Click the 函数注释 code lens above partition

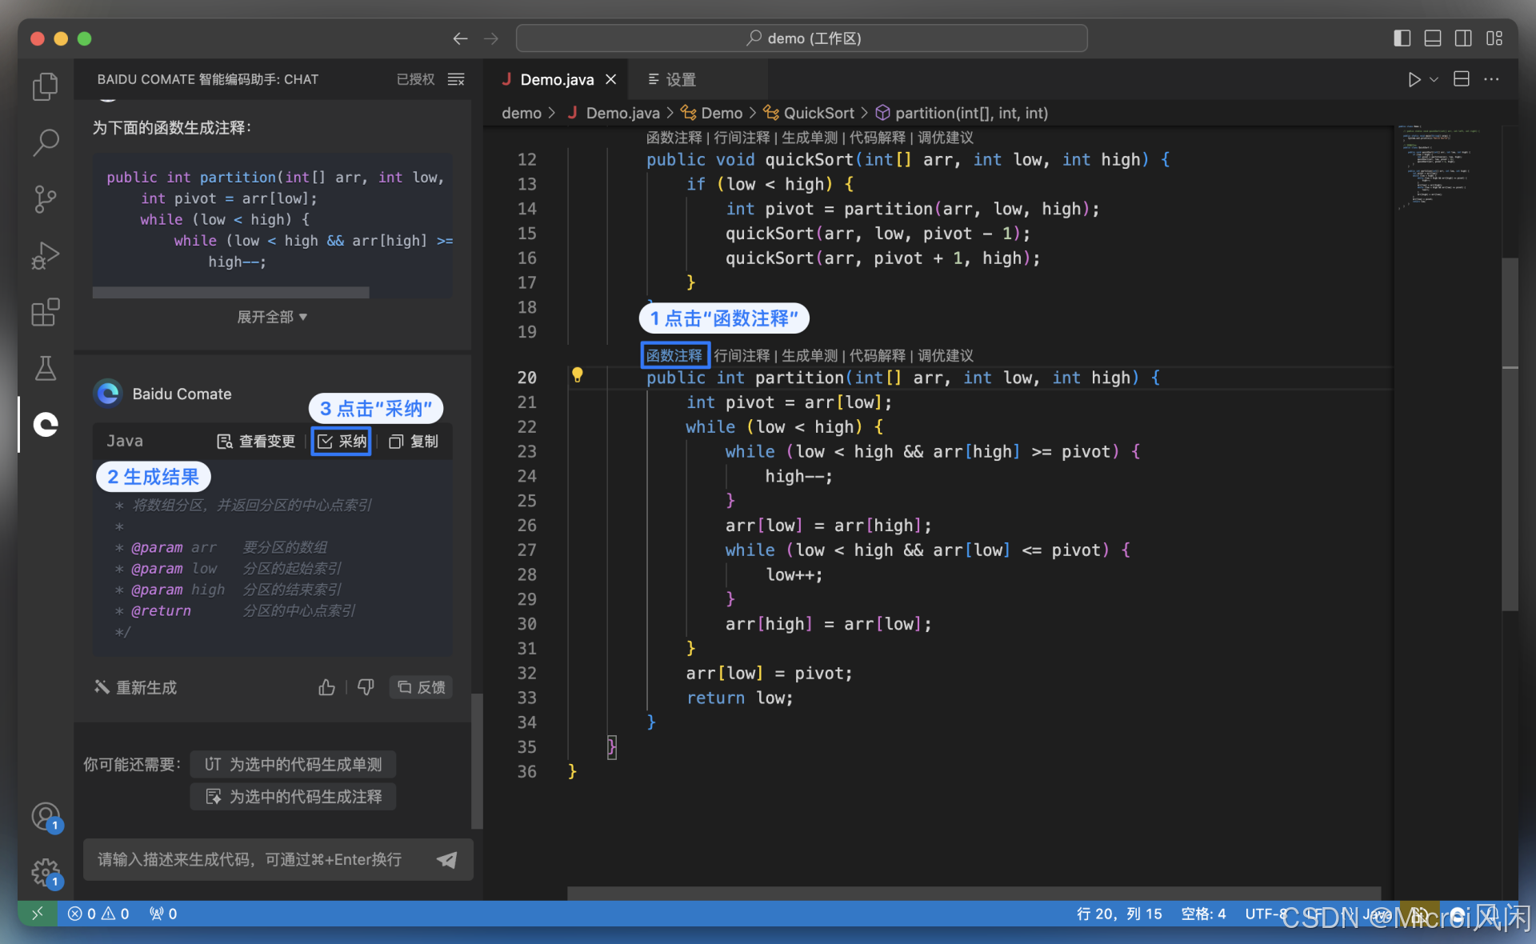coord(674,355)
